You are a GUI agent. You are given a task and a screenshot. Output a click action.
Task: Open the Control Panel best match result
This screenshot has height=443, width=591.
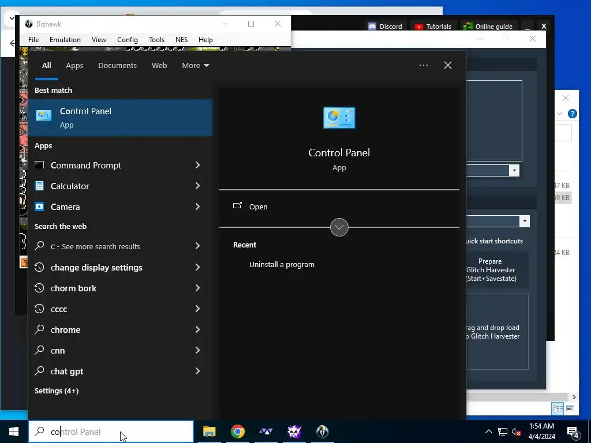(120, 118)
